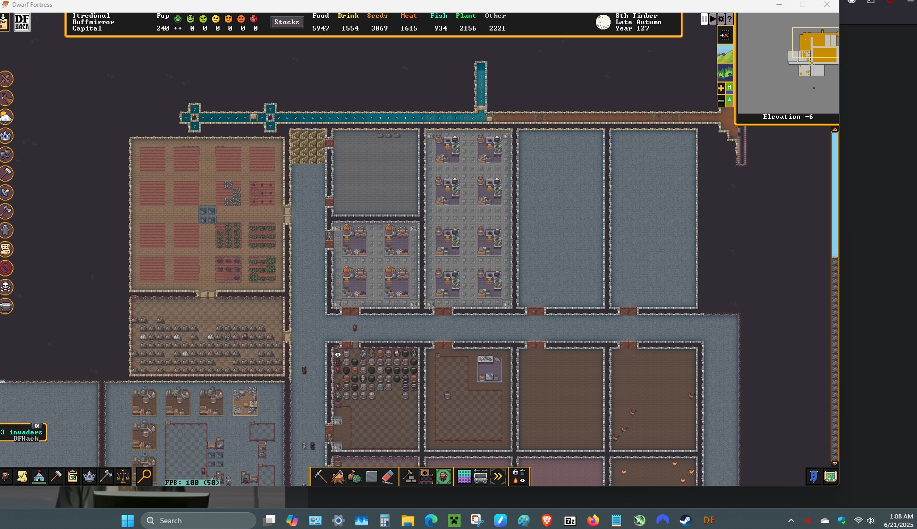The image size is (917, 529).
Task: Open the skull and crossbones death alert
Action: 6,287
